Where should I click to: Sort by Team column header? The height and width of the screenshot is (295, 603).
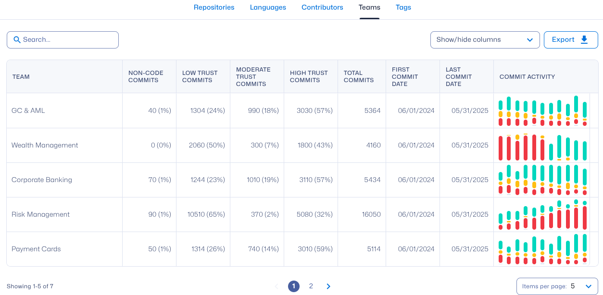coord(21,77)
